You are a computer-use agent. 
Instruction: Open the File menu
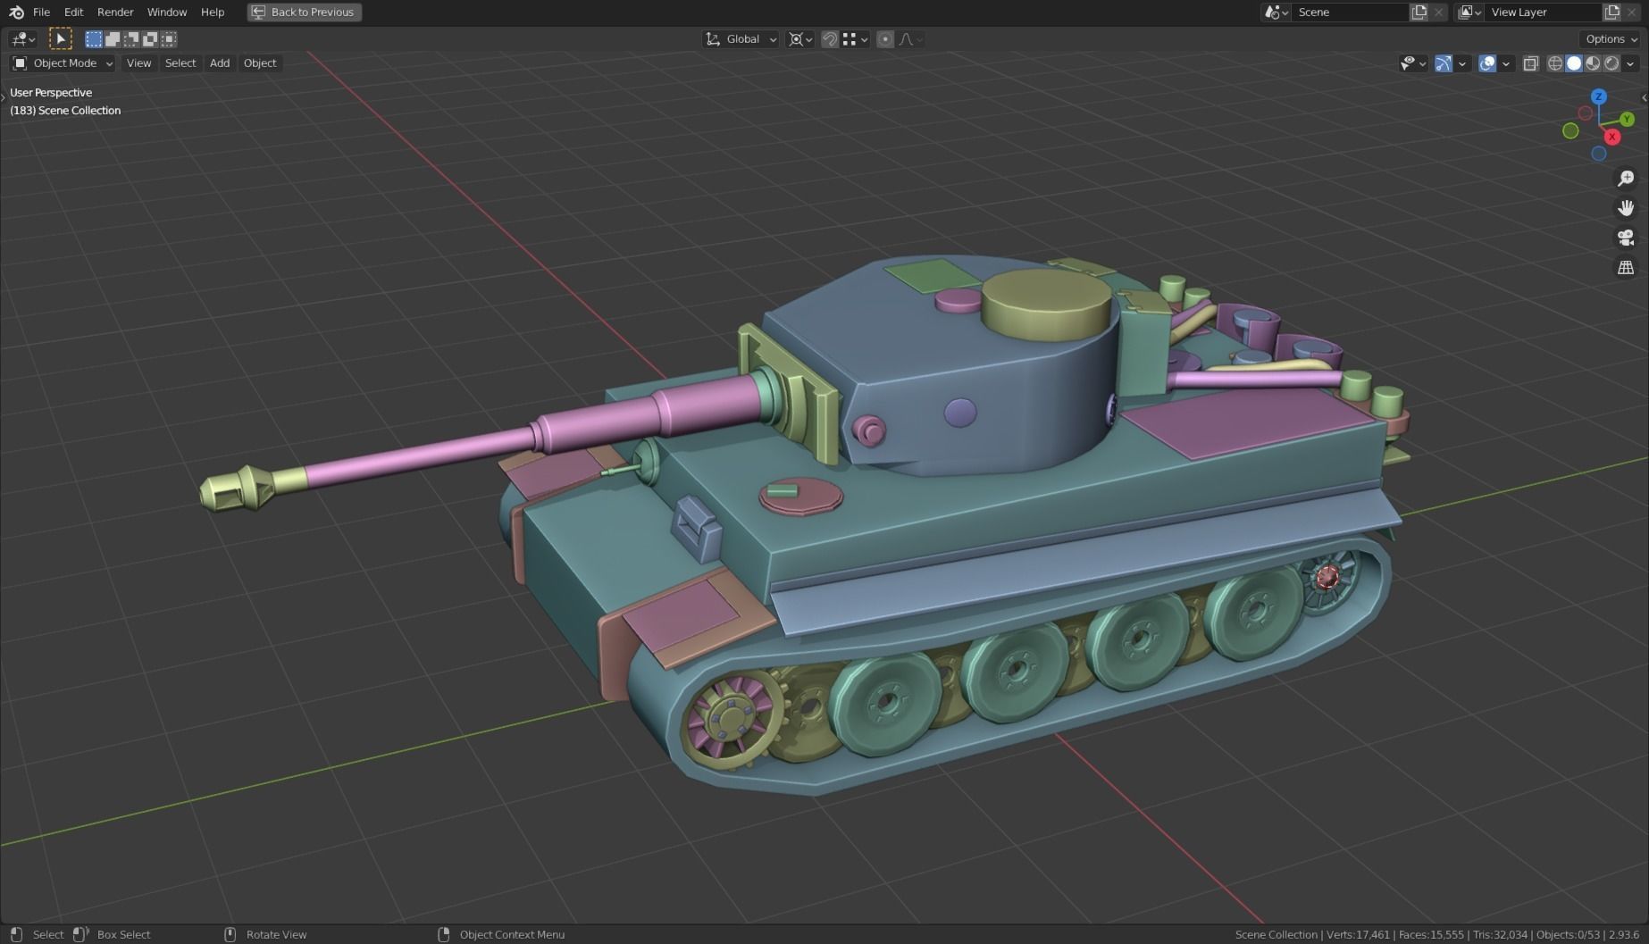(41, 13)
